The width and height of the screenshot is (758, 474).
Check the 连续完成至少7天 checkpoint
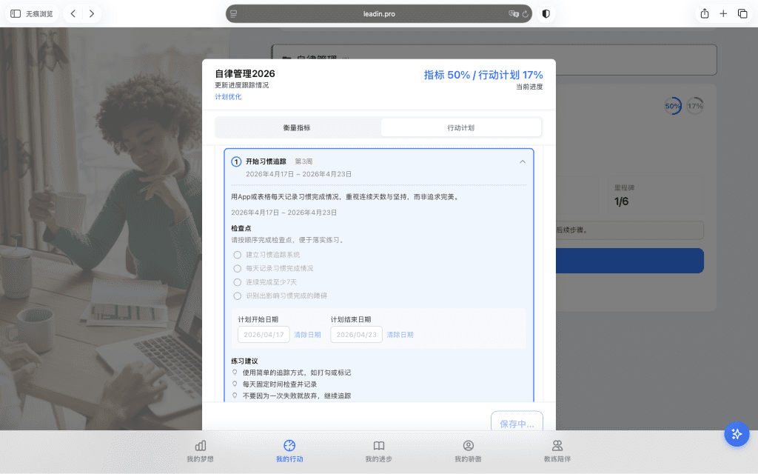pyautogui.click(x=238, y=282)
